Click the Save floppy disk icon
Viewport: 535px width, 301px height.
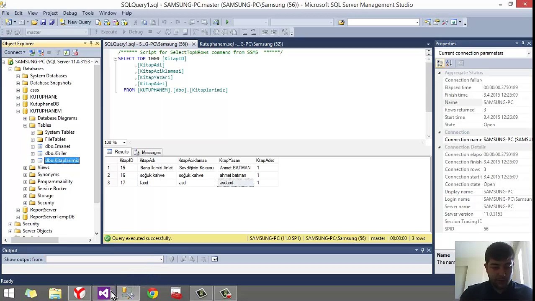coord(43,22)
